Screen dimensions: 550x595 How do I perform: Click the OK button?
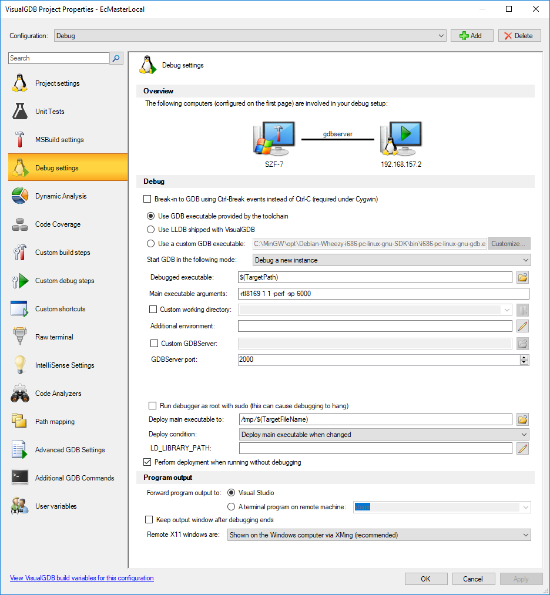tap(425, 579)
